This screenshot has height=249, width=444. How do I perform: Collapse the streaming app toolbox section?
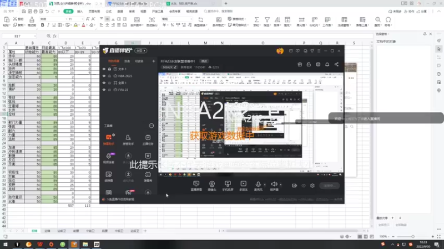tap(151, 126)
